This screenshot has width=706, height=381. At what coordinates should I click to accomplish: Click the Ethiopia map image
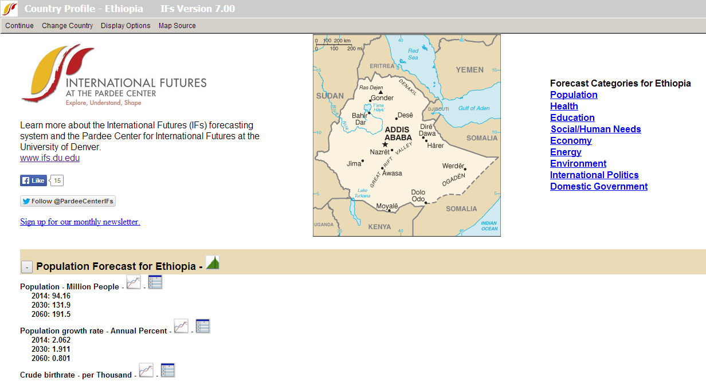(x=406, y=135)
